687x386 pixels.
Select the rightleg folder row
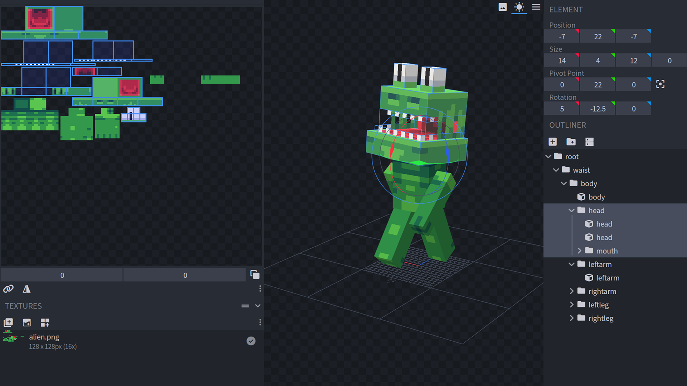click(x=615, y=318)
